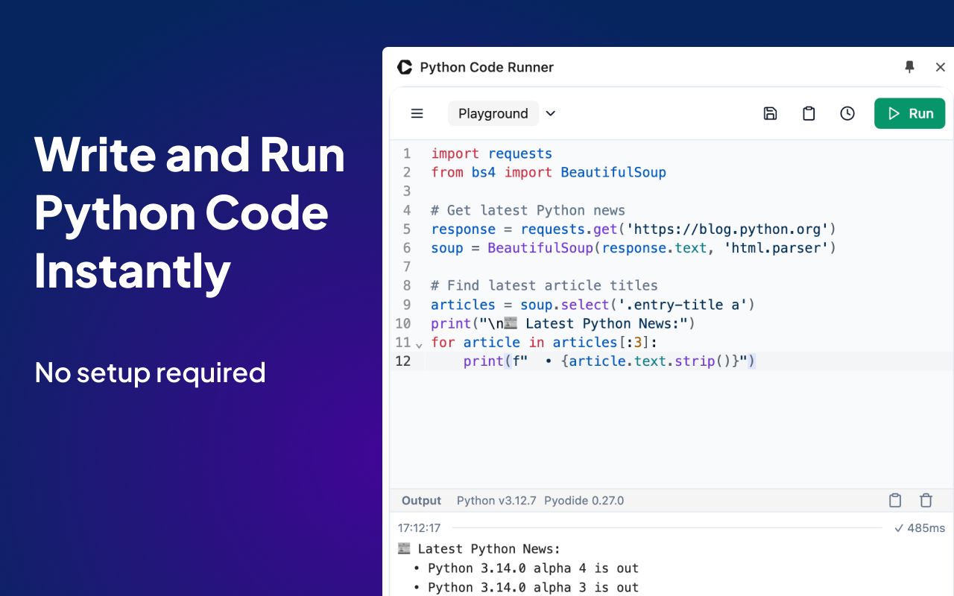Click the timestamp 17:12:17 in output
The width and height of the screenshot is (954, 596).
coord(420,527)
